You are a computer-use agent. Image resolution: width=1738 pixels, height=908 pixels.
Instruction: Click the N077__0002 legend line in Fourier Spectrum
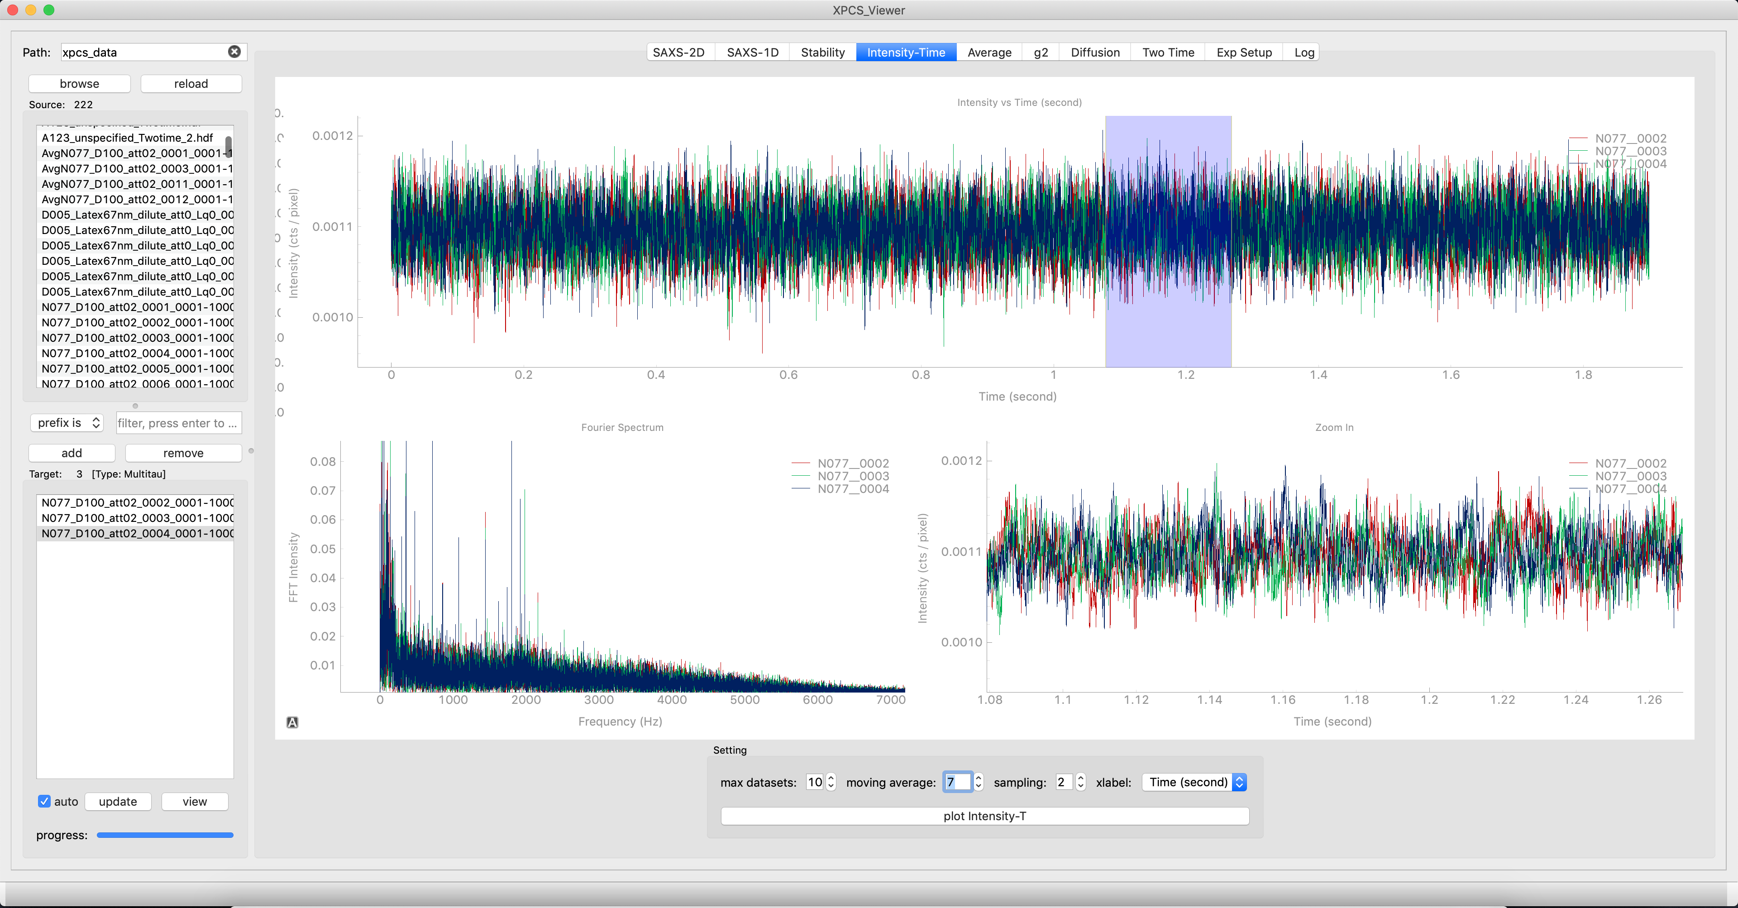point(801,464)
